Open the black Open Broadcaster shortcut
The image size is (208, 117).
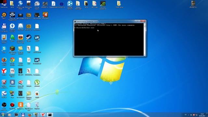click(x=4, y=105)
